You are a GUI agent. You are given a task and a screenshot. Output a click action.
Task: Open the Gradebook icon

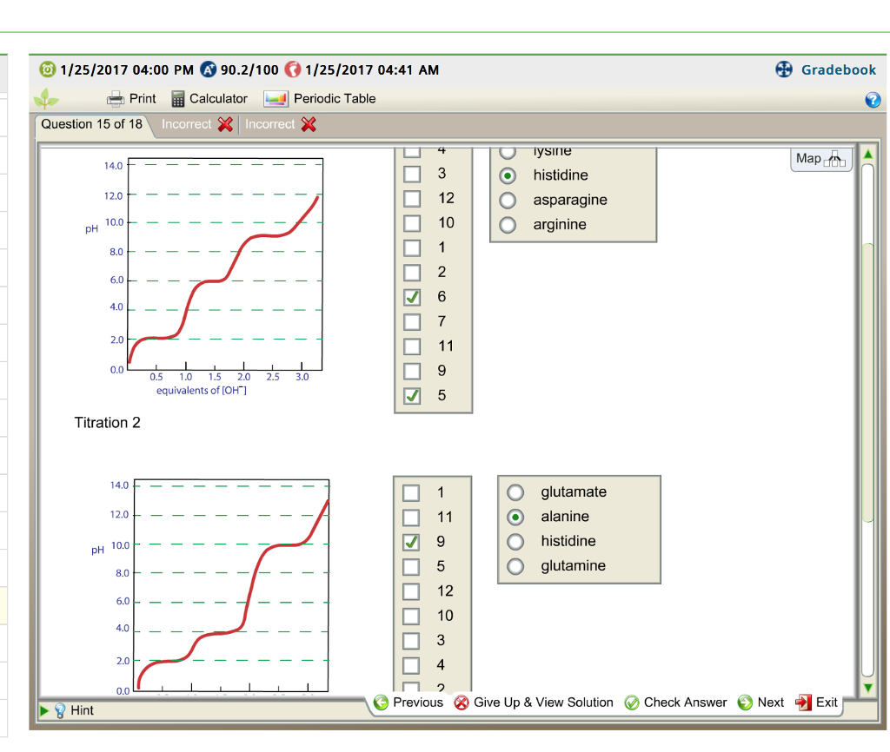pyautogui.click(x=783, y=70)
